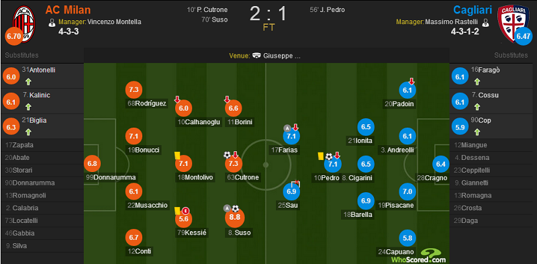Click Pedro's 7.1 rating circle
The width and height of the screenshot is (537, 264).
click(332, 164)
